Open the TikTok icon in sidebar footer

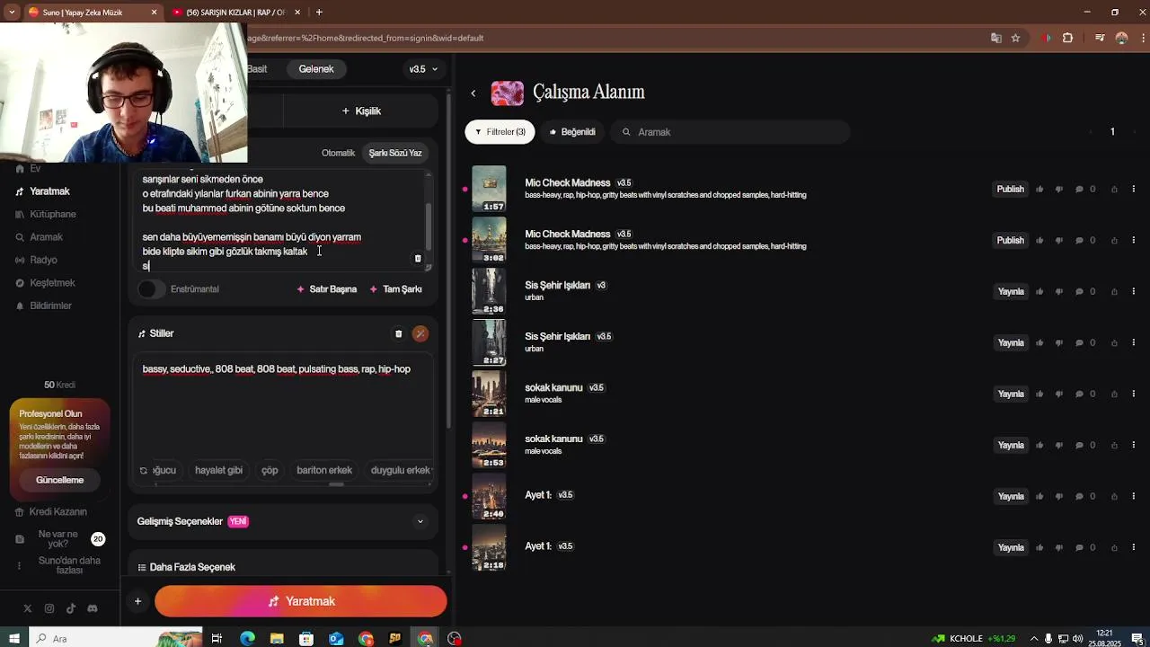pos(71,608)
